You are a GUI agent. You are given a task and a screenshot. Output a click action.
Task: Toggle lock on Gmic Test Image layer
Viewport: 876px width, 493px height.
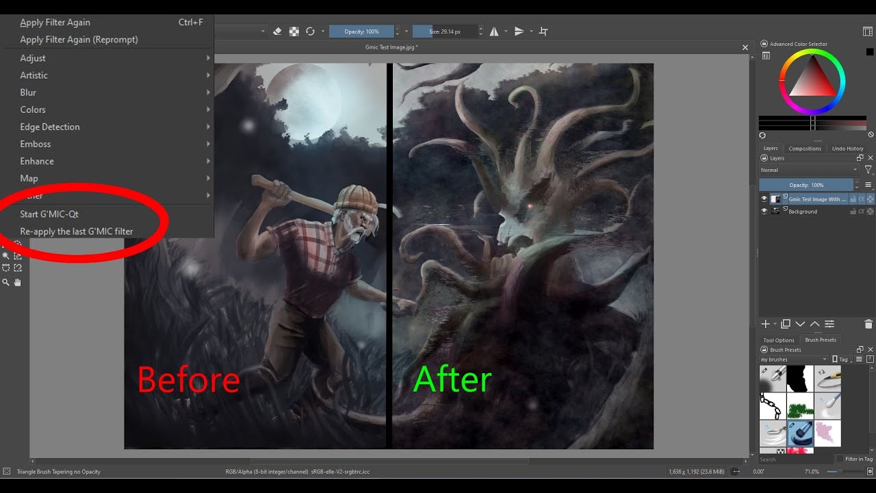coord(853,199)
